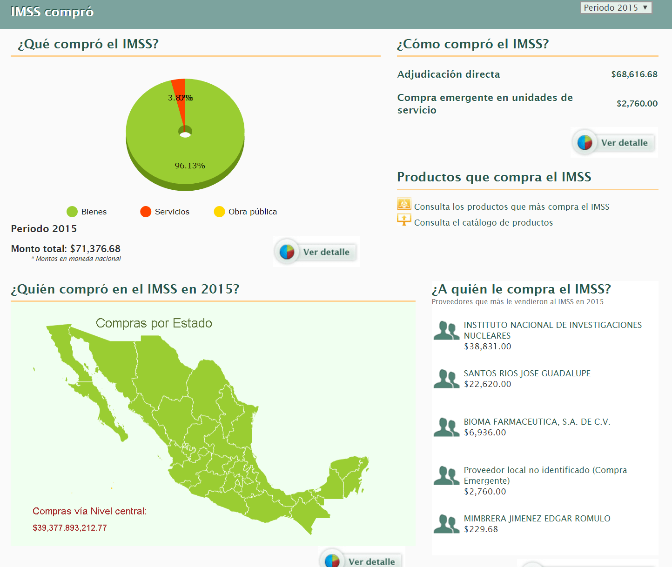Click the heading ¿Qué compró el IMSS?
This screenshot has width=672, height=567.
tap(88, 44)
